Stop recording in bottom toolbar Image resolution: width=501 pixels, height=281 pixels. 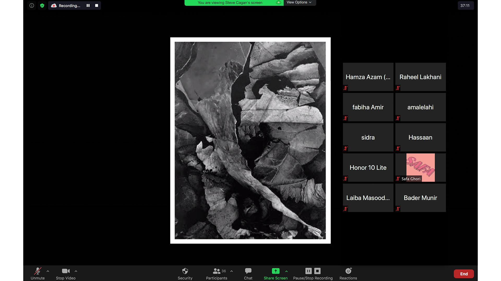pos(317,271)
